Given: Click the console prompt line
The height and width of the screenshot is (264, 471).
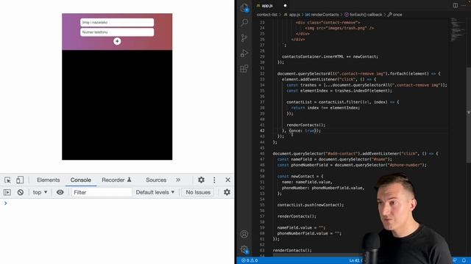Looking at the screenshot, I should tap(117, 203).
